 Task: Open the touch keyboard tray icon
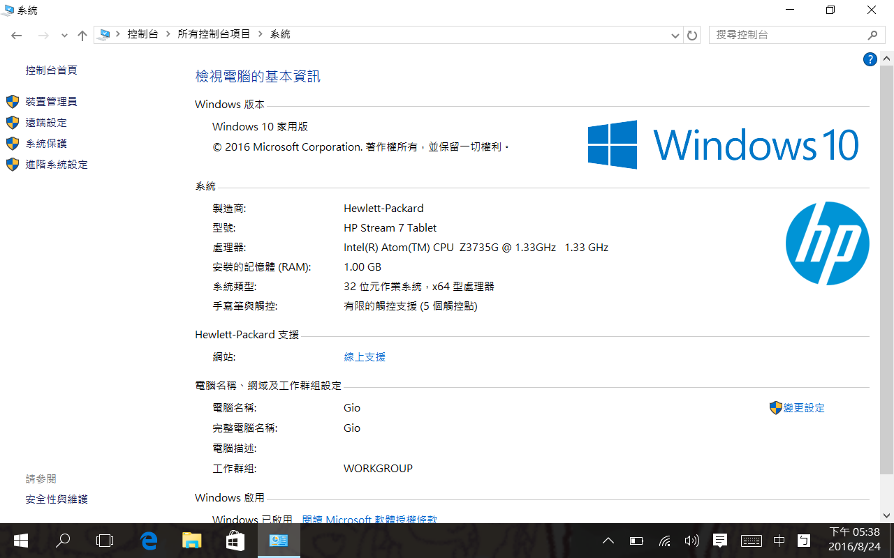751,541
